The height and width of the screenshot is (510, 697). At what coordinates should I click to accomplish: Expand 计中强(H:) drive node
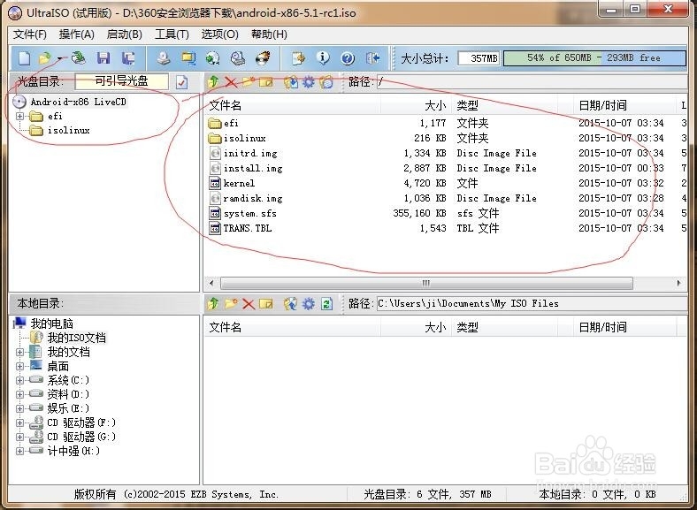19,452
